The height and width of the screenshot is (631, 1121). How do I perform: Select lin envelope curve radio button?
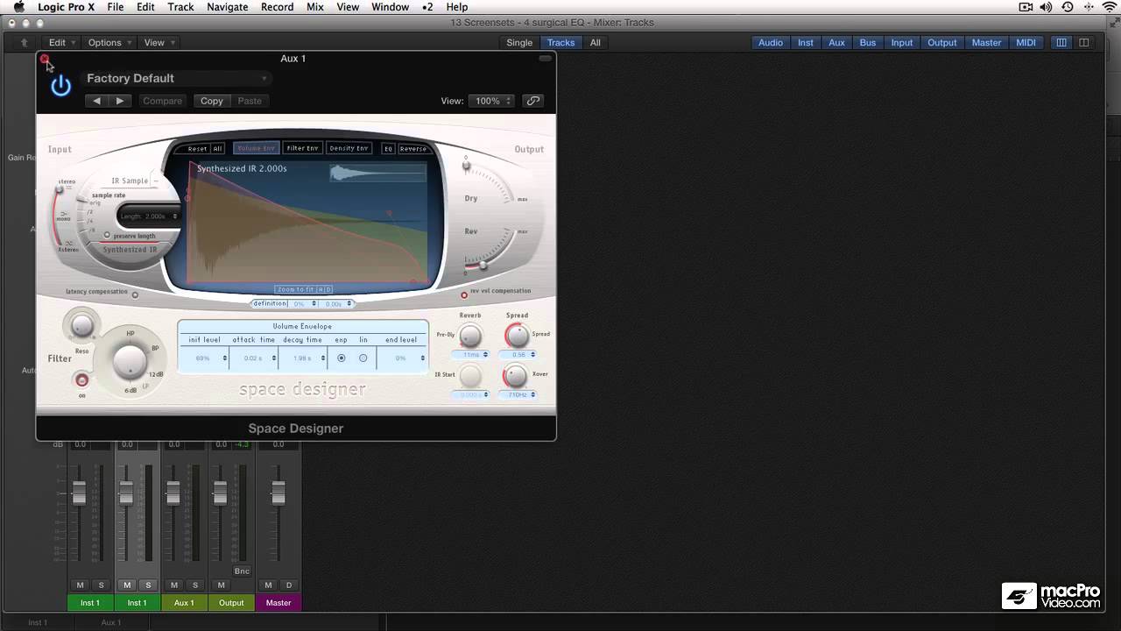(363, 358)
